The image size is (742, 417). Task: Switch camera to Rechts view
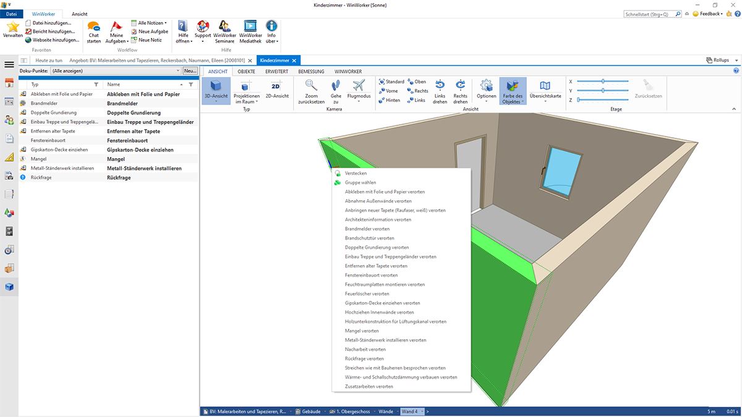click(x=417, y=91)
